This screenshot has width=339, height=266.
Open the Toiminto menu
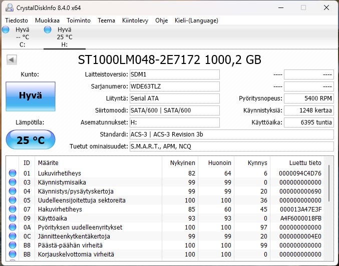point(79,20)
